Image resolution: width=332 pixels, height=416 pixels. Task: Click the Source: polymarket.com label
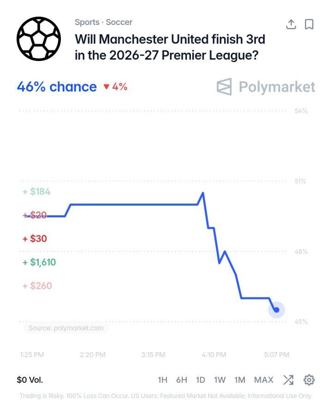[x=66, y=328]
